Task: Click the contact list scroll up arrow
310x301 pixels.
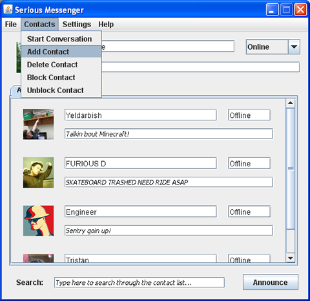Action: pyautogui.click(x=291, y=103)
